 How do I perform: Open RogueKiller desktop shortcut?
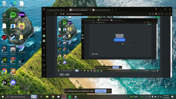(x=13, y=27)
